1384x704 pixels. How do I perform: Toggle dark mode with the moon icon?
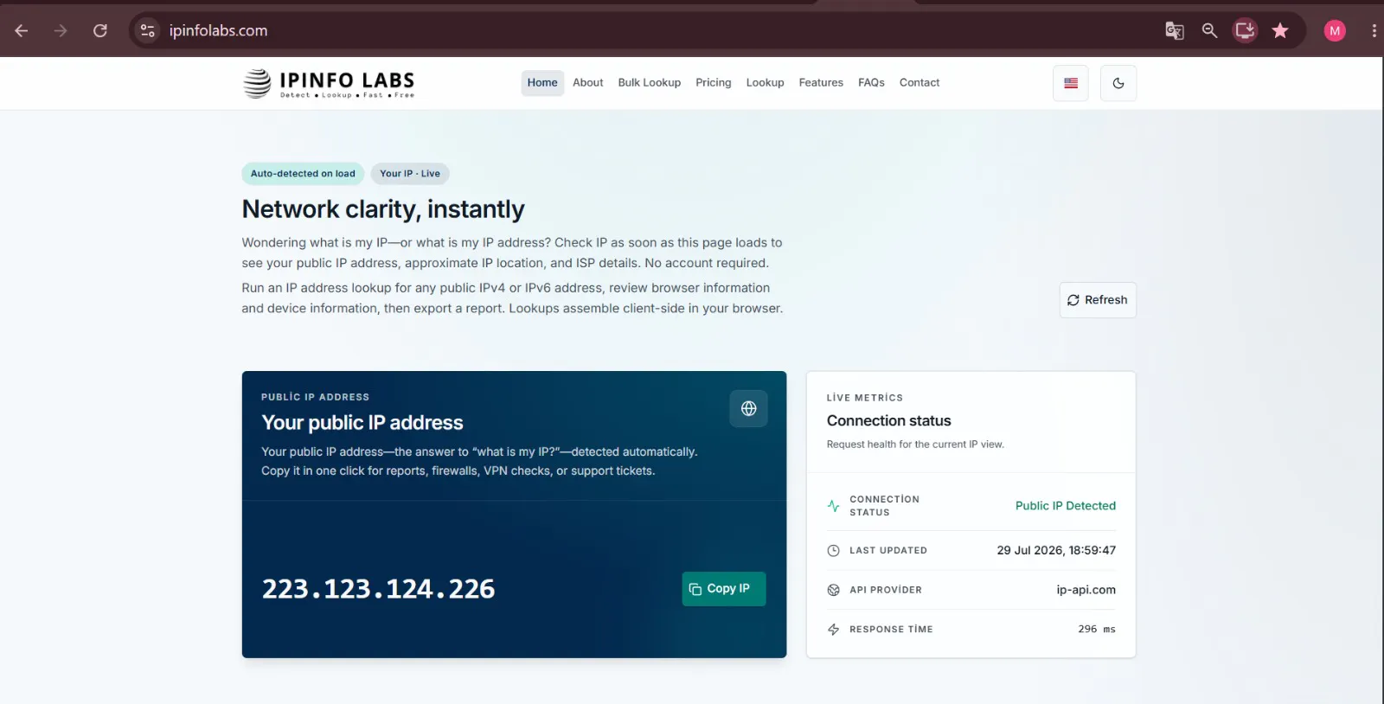click(x=1118, y=83)
